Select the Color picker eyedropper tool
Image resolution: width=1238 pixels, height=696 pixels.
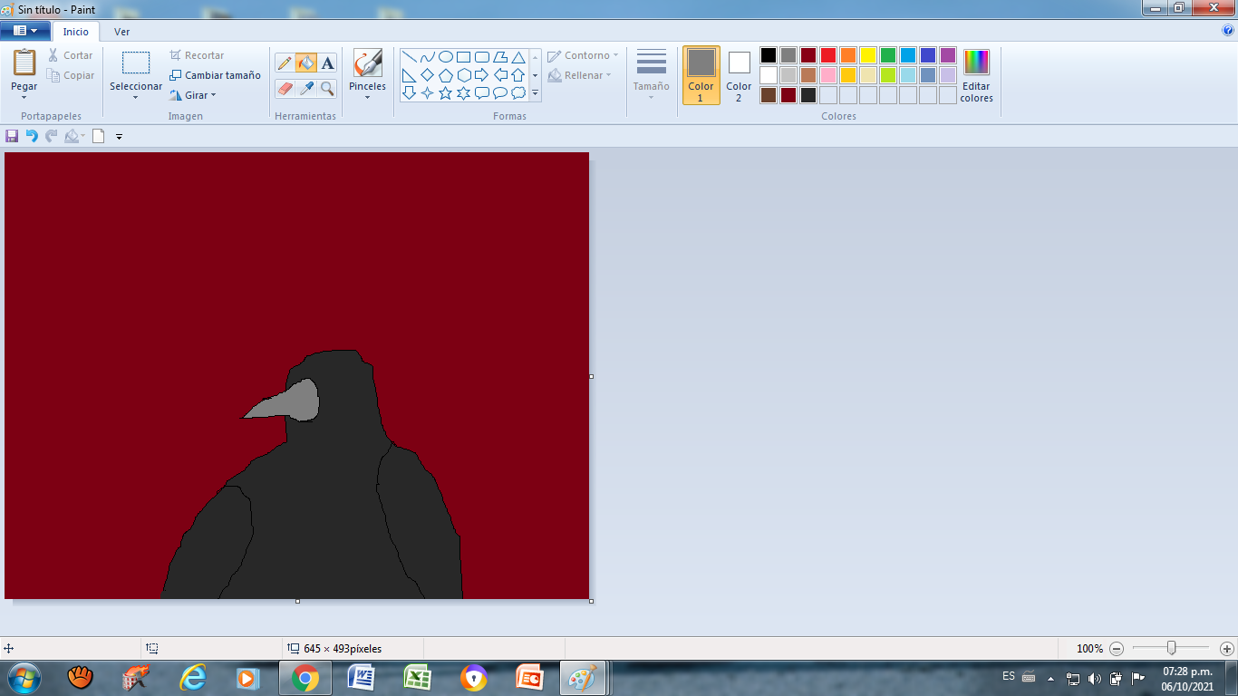tap(306, 88)
